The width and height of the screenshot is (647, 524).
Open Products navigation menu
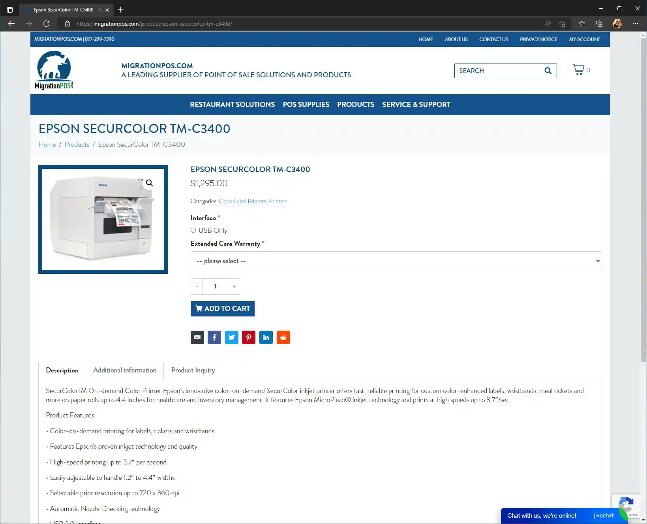pyautogui.click(x=356, y=105)
